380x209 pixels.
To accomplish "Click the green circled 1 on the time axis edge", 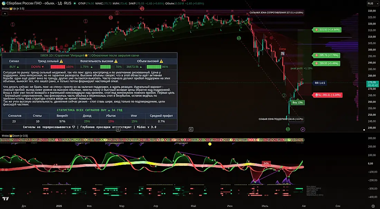I will [x=288, y=129].
